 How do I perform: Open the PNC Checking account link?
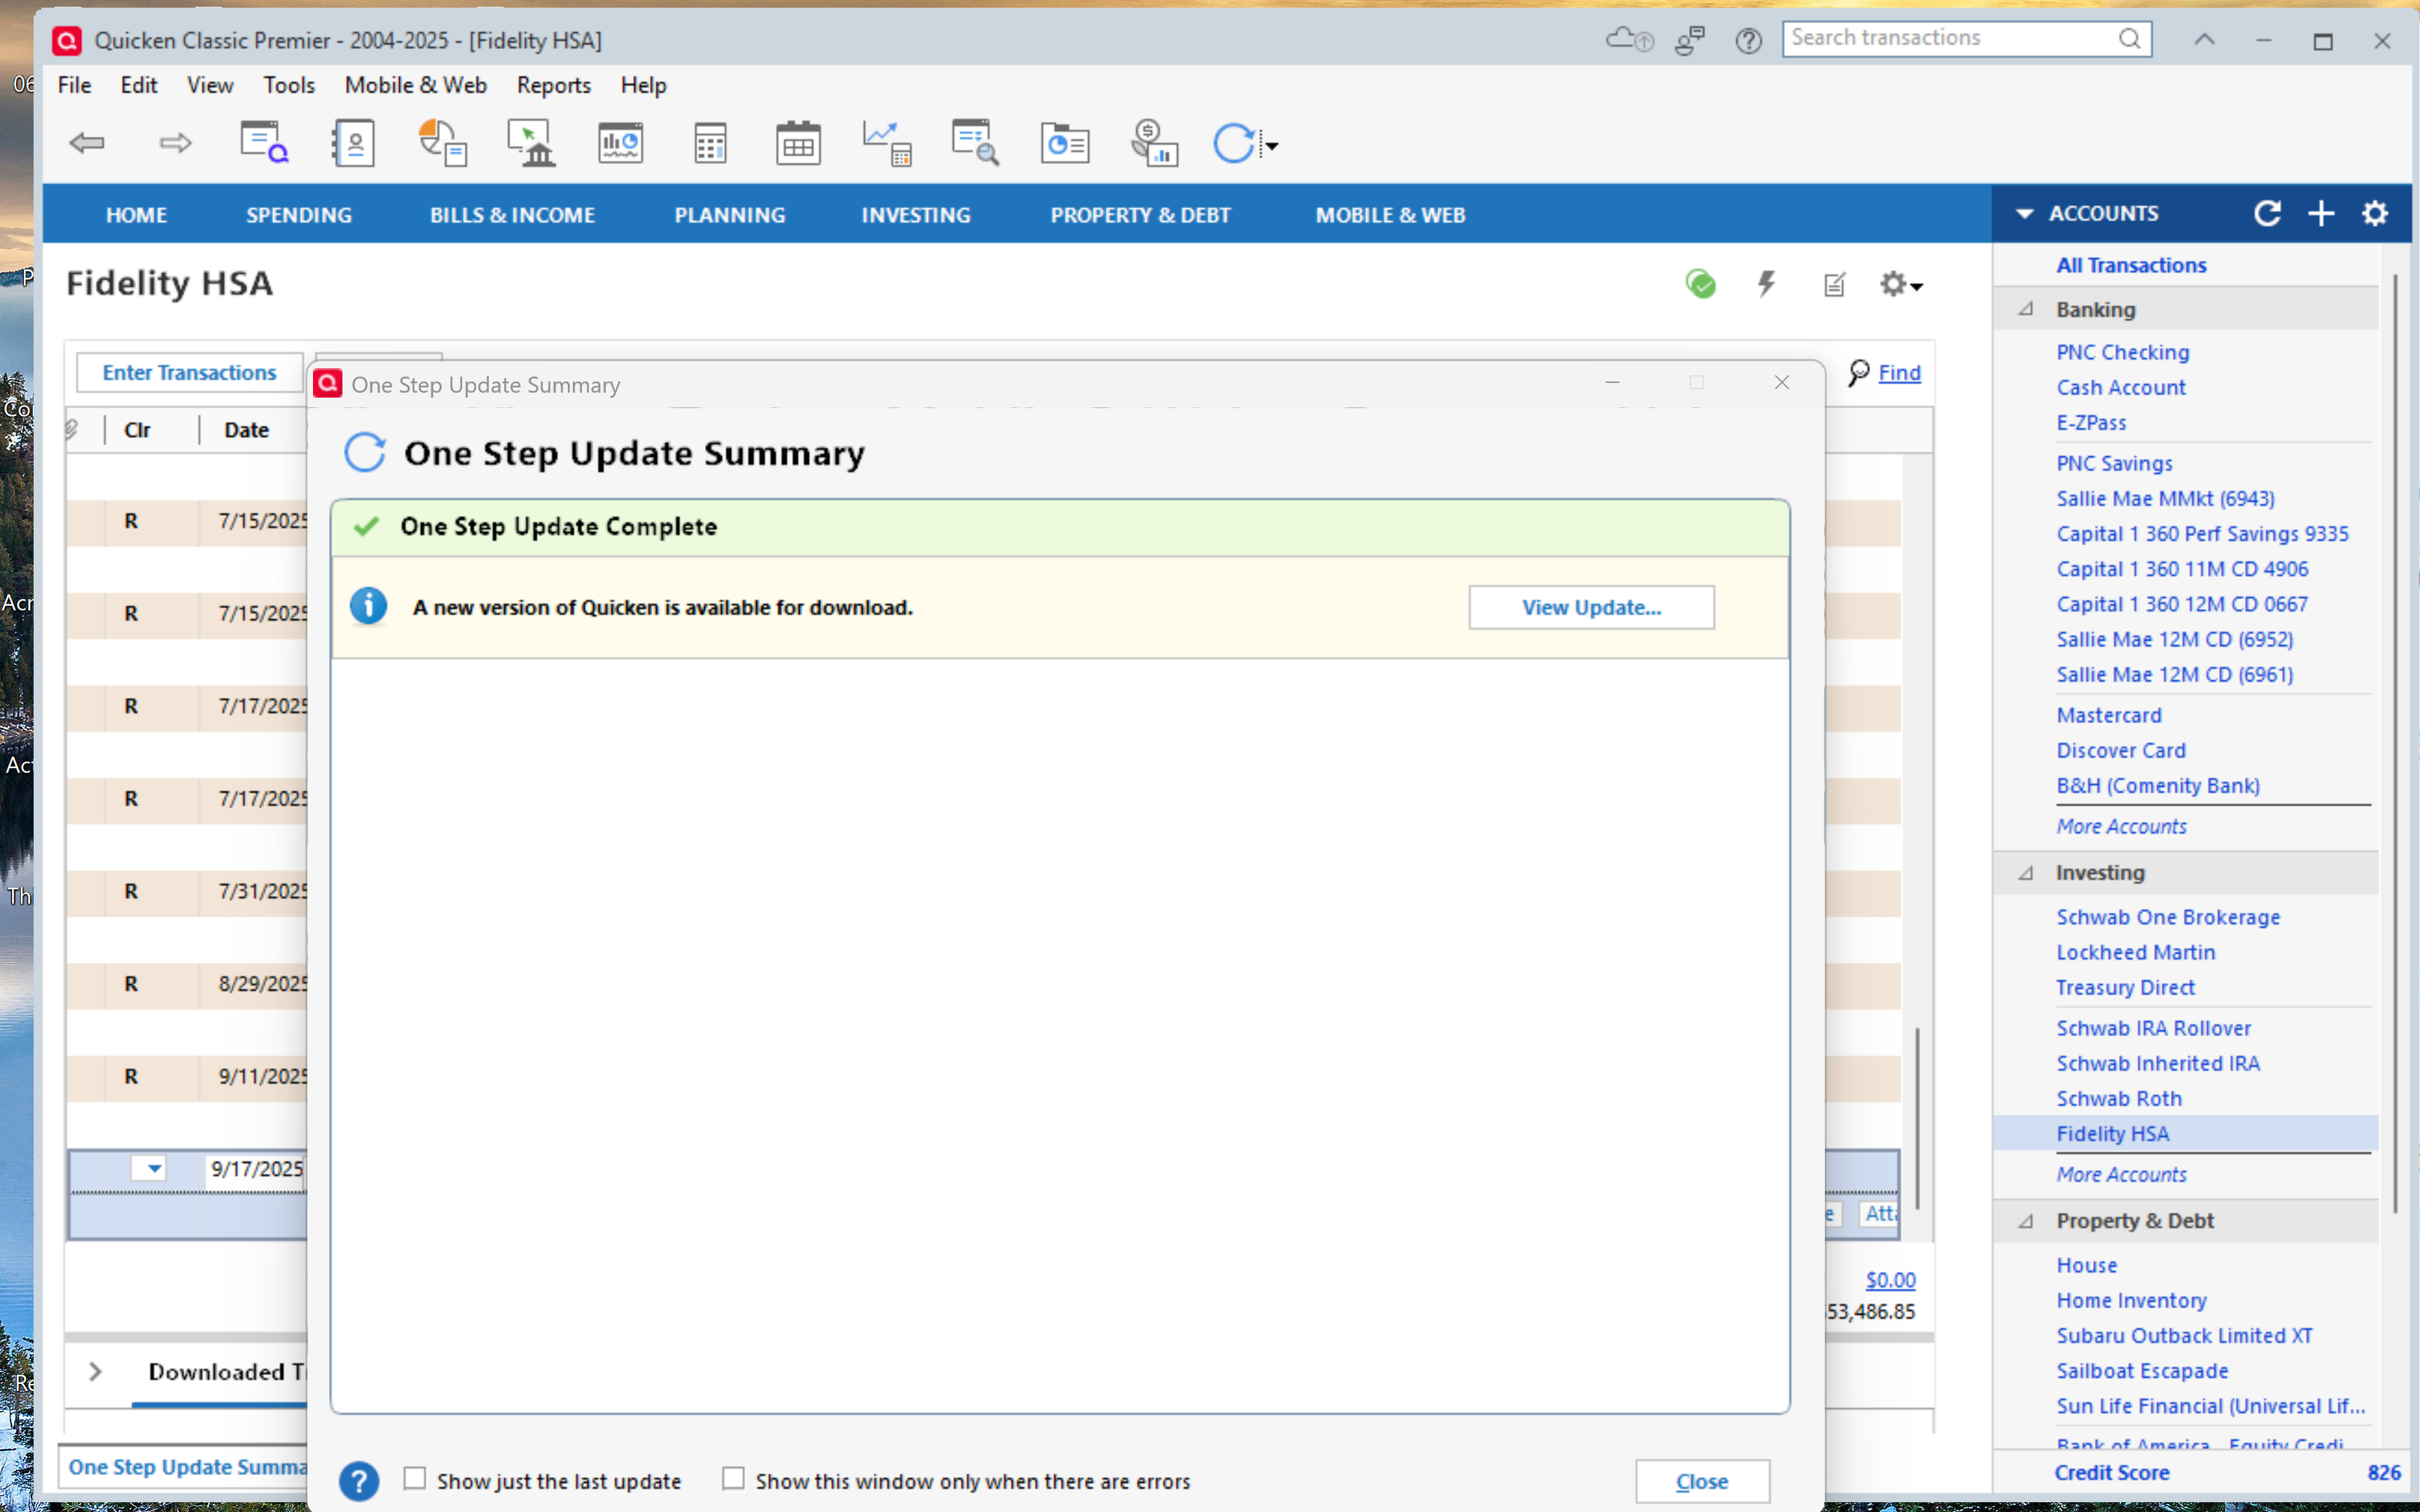pos(2122,352)
